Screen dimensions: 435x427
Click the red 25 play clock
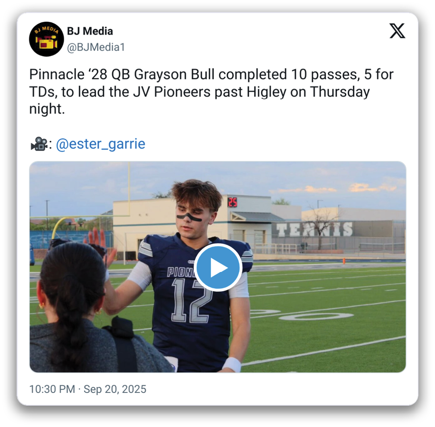pyautogui.click(x=232, y=202)
